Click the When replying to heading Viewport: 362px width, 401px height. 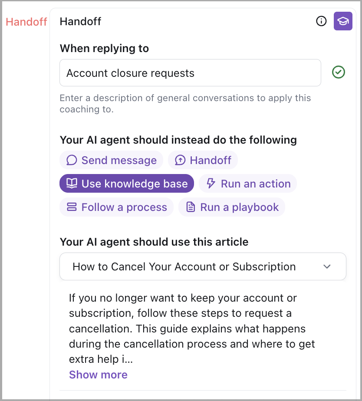coord(104,48)
